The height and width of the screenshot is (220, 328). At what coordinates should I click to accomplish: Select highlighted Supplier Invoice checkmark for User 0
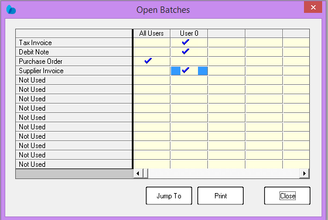tap(186, 70)
